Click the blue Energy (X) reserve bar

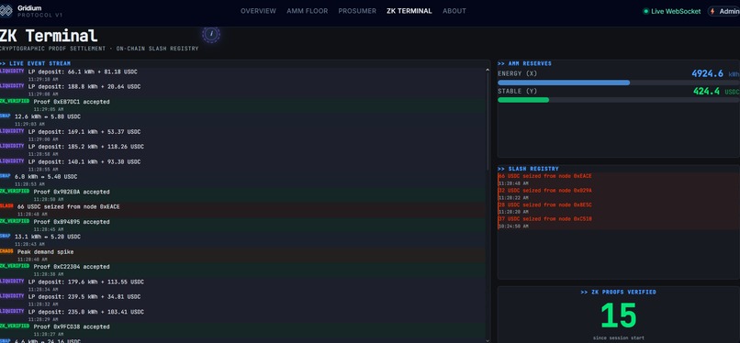[564, 83]
